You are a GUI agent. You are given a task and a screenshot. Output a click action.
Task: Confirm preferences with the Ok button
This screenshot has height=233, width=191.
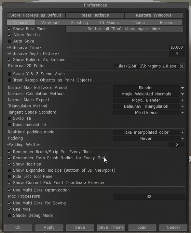(x=18, y=227)
